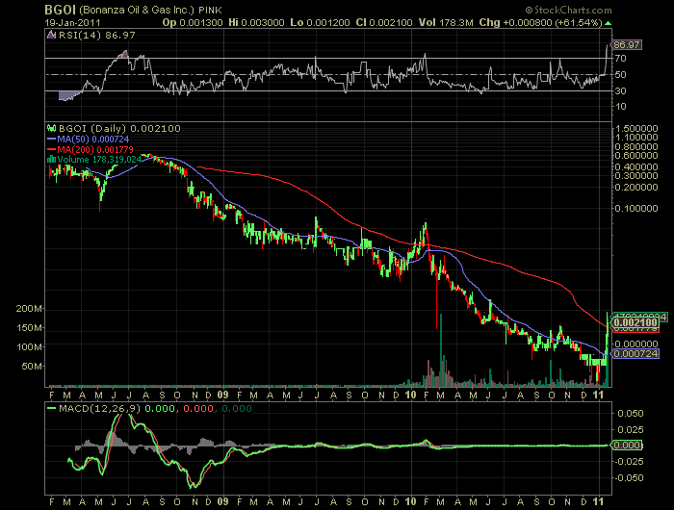This screenshot has width=674, height=510.
Task: Click the MACD(12,26,9) legend line
Action: pos(52,408)
